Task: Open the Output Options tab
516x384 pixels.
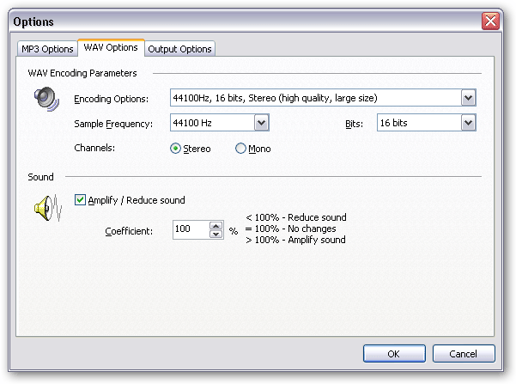Action: 179,49
